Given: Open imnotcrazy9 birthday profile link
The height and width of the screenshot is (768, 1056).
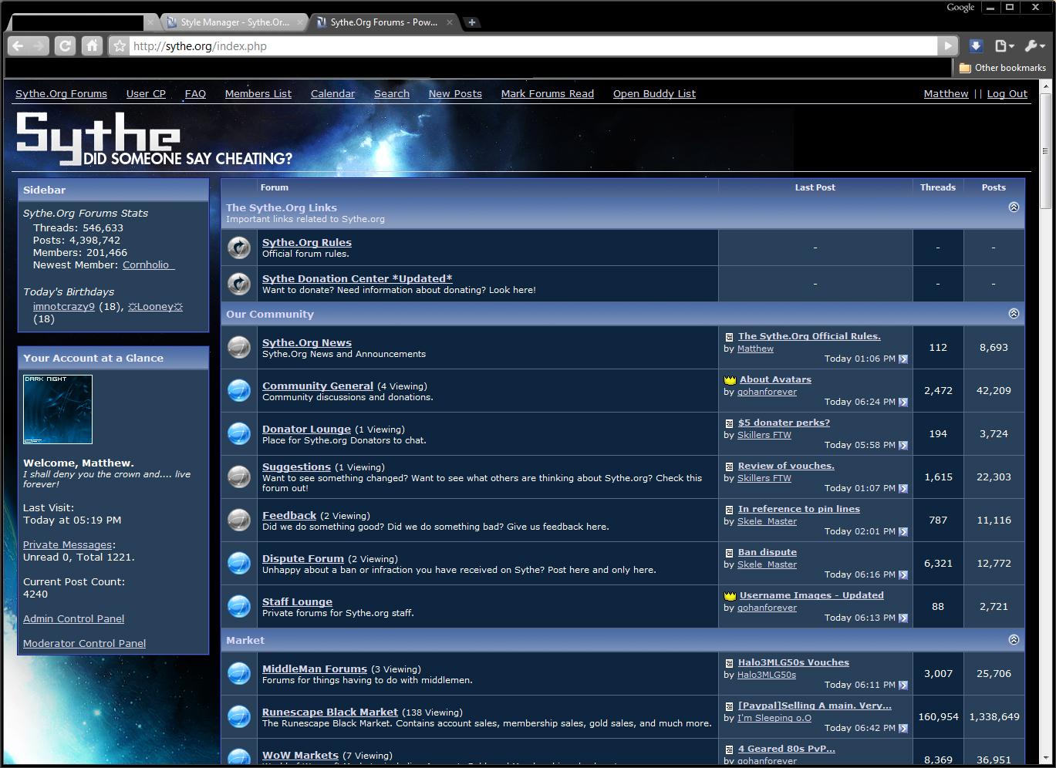Looking at the screenshot, I should [64, 307].
